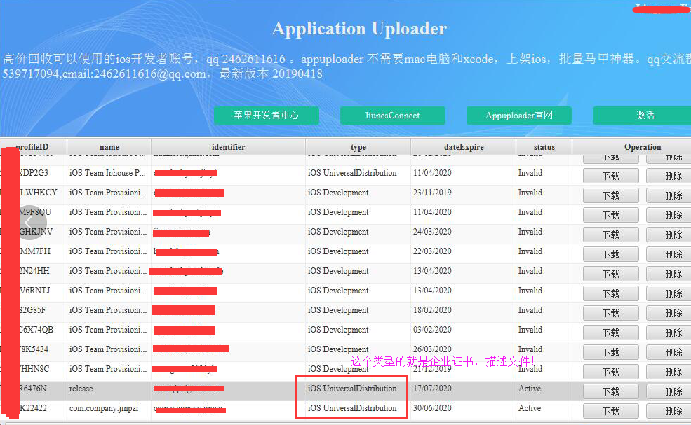The width and height of the screenshot is (691, 425).
Task: Download (下载) the active release profile
Action: click(x=611, y=391)
